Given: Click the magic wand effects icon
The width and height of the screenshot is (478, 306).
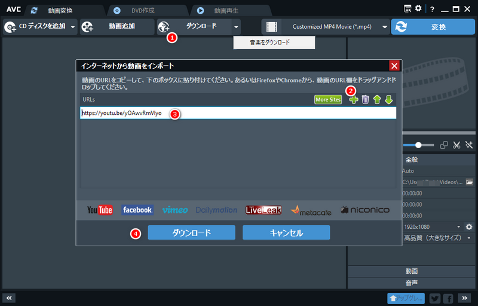Looking at the screenshot, I should point(469,145).
